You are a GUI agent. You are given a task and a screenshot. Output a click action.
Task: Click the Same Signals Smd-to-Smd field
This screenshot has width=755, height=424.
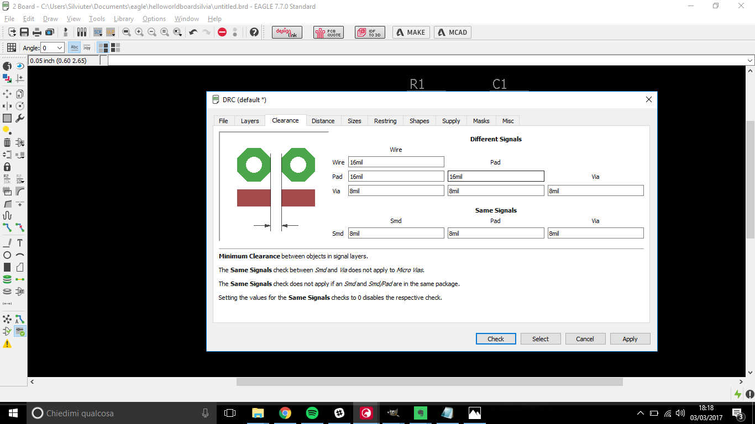[396, 233]
